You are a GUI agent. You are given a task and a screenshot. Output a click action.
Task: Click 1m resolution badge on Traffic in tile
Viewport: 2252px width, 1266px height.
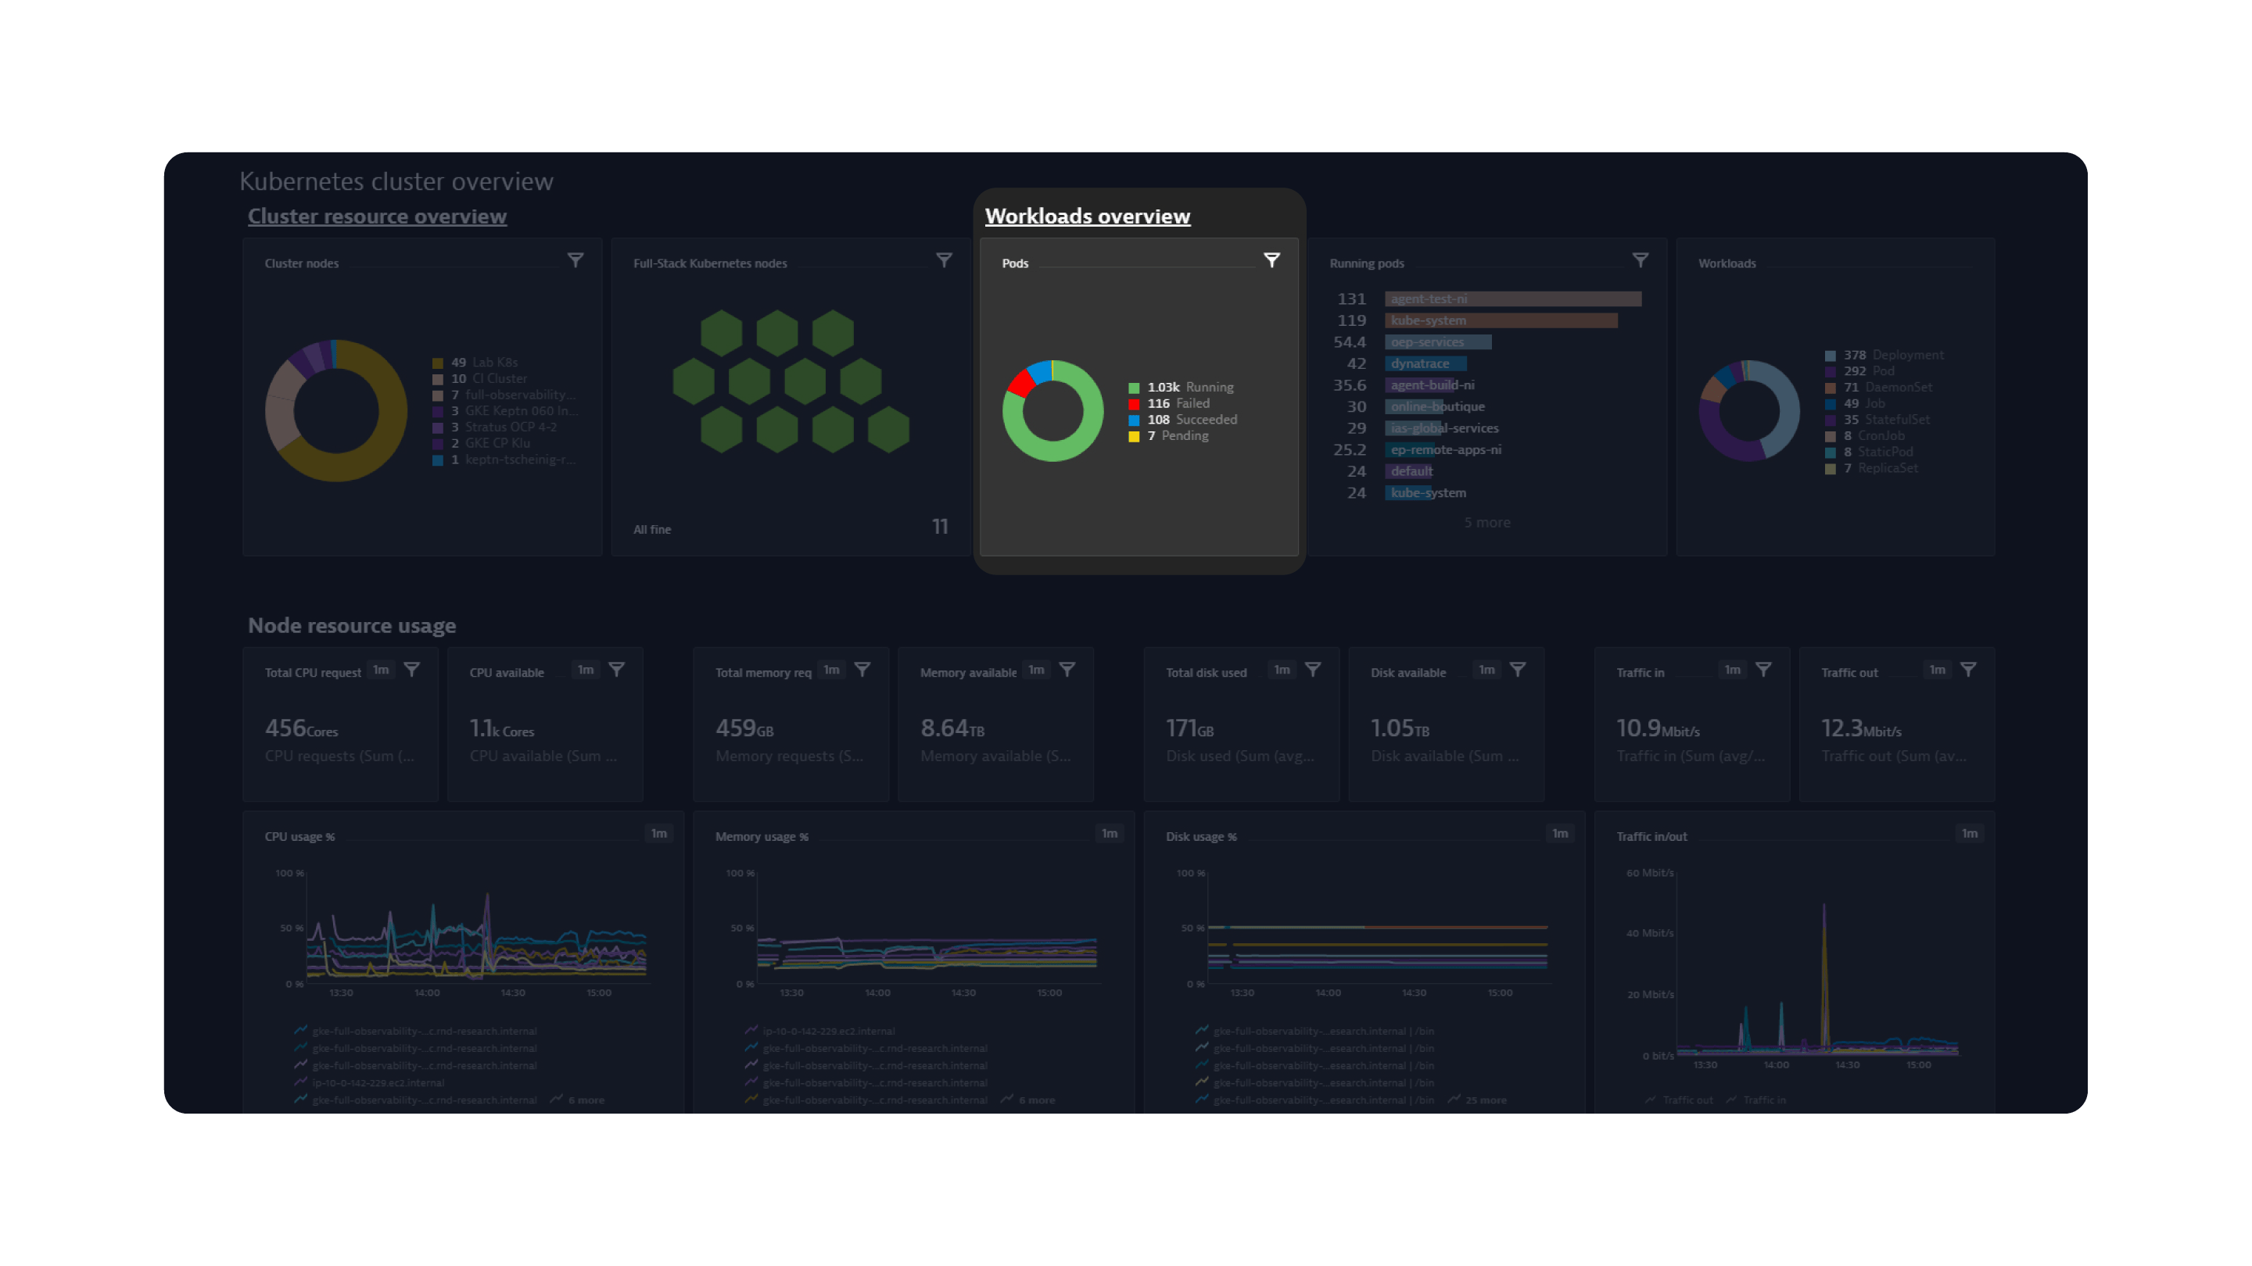(1733, 671)
